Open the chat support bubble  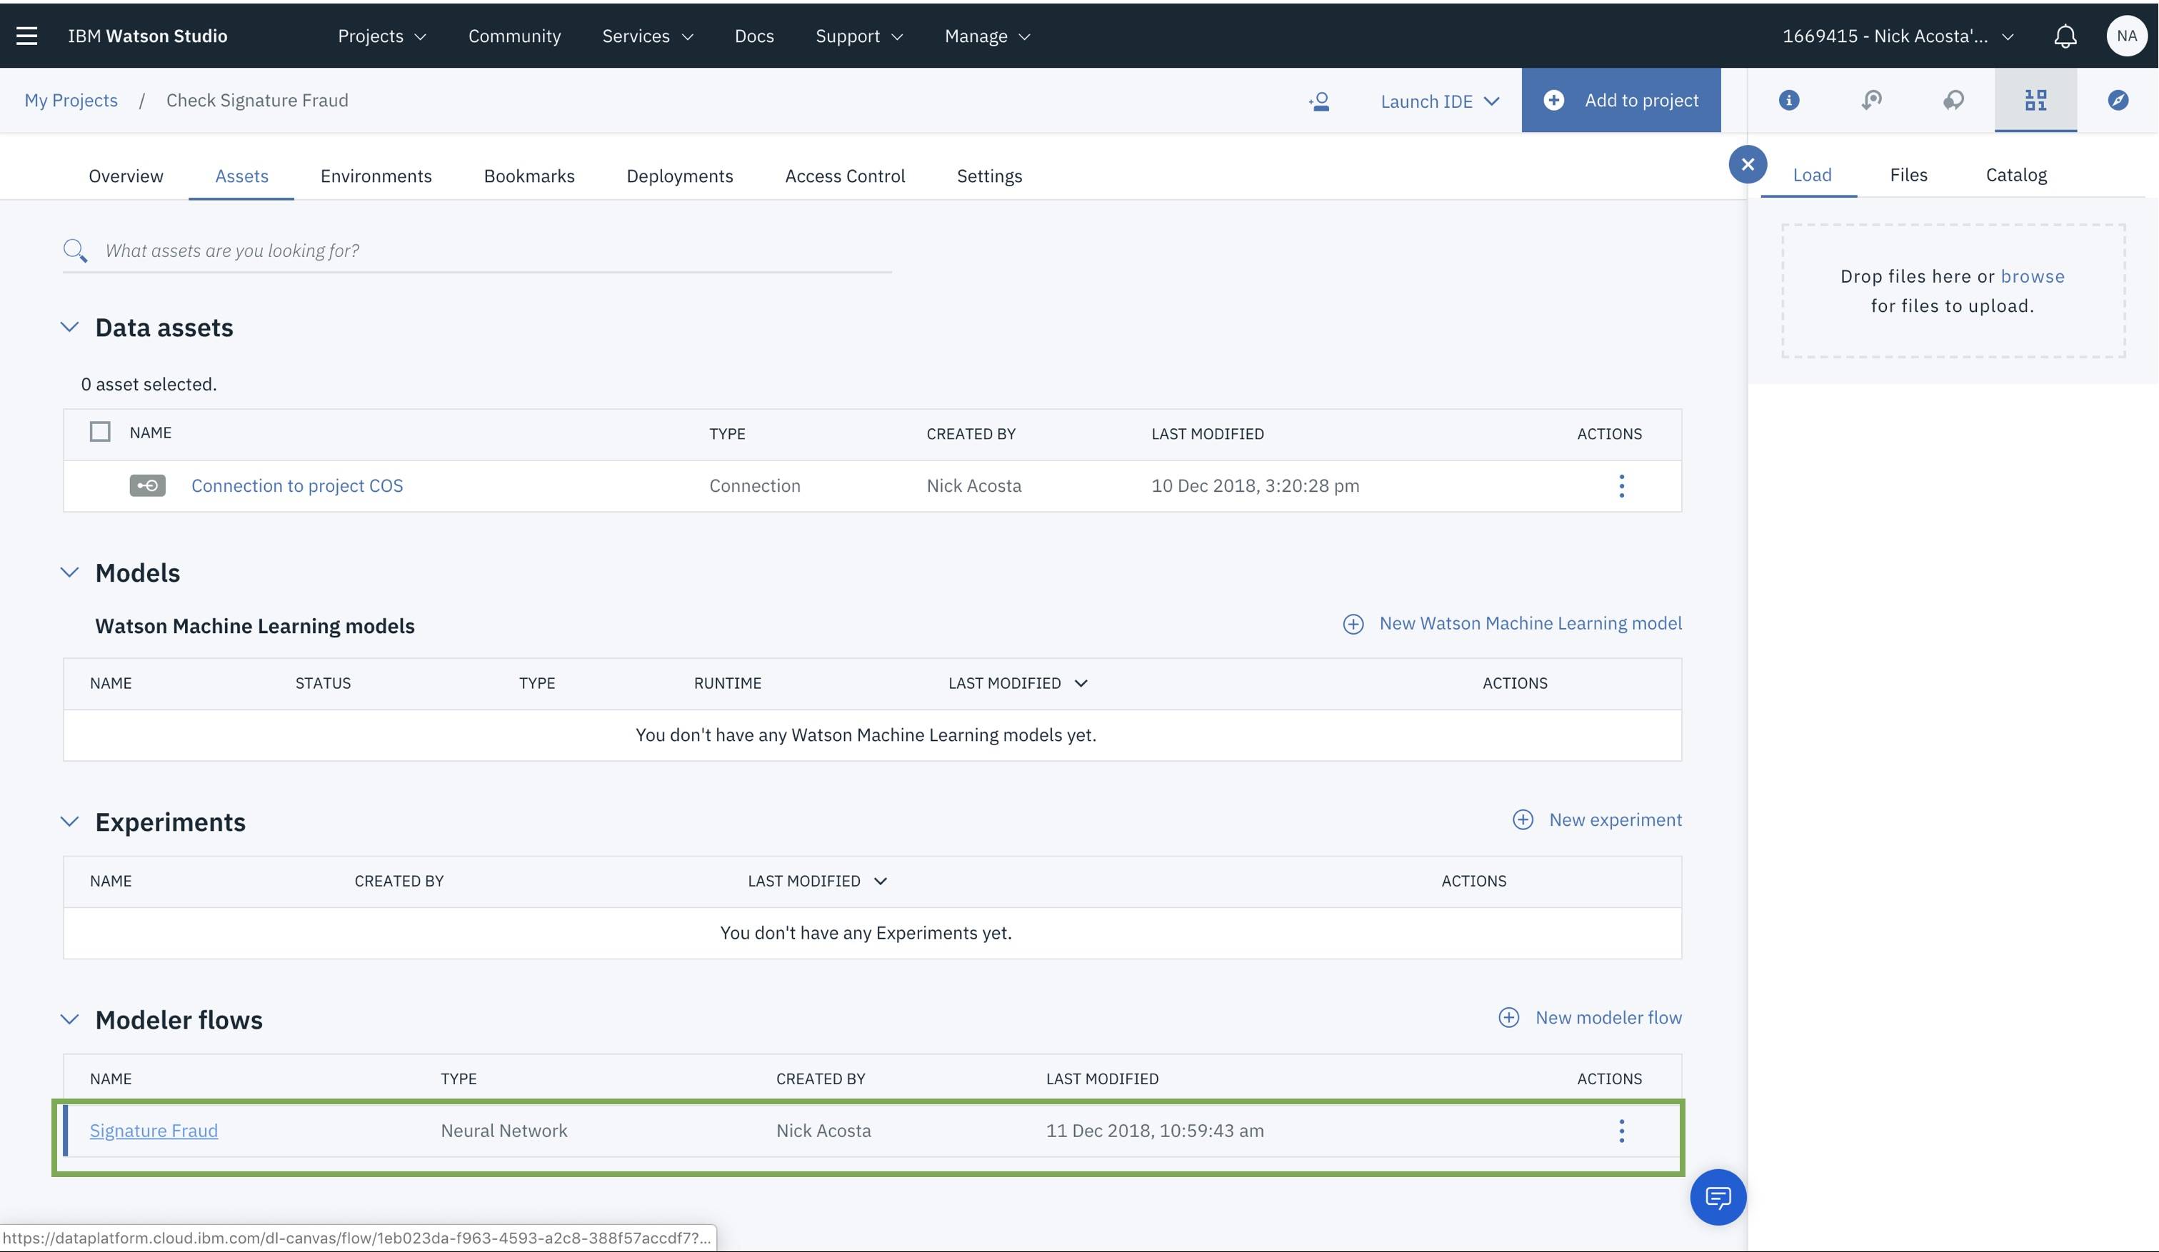click(x=1718, y=1197)
